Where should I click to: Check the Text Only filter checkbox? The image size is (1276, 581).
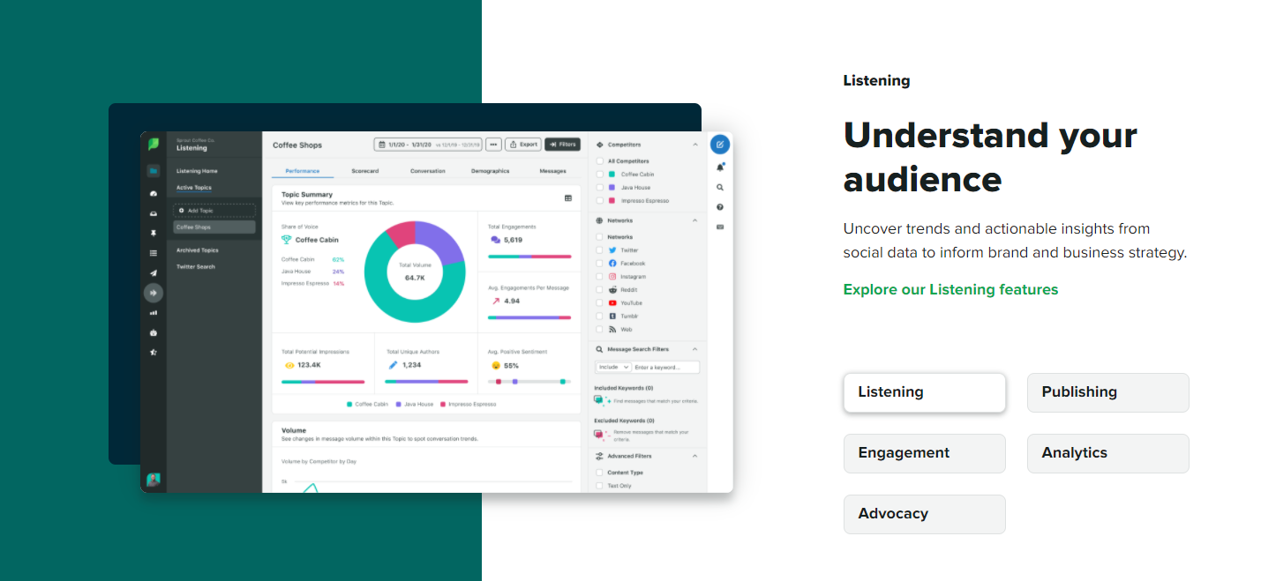click(x=597, y=485)
